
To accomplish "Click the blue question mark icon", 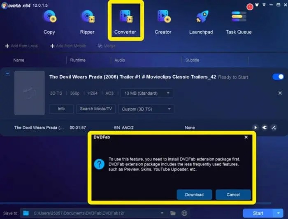I will (x=99, y=164).
